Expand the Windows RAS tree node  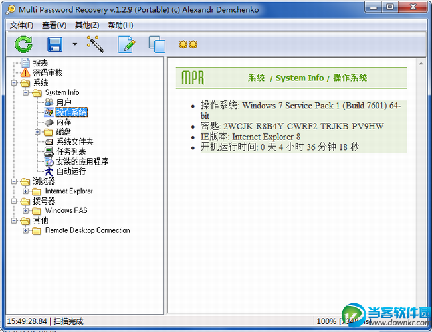pos(26,211)
